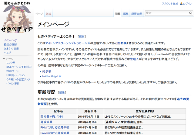Click the 管理人 link

[134, 59]
